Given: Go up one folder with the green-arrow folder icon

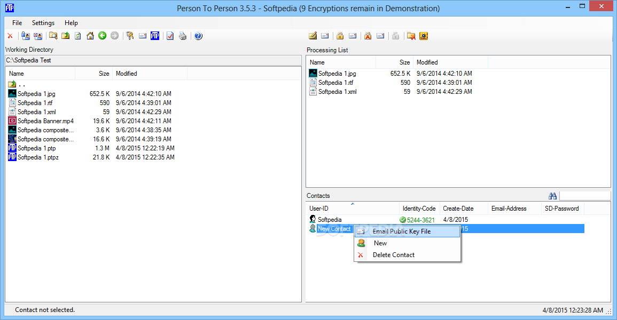Looking at the screenshot, I should point(66,36).
